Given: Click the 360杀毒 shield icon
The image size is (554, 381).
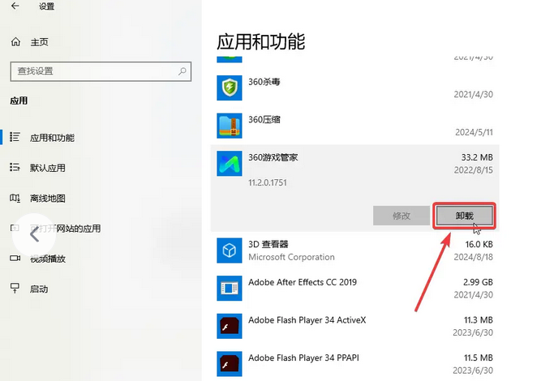Looking at the screenshot, I should coord(230,88).
